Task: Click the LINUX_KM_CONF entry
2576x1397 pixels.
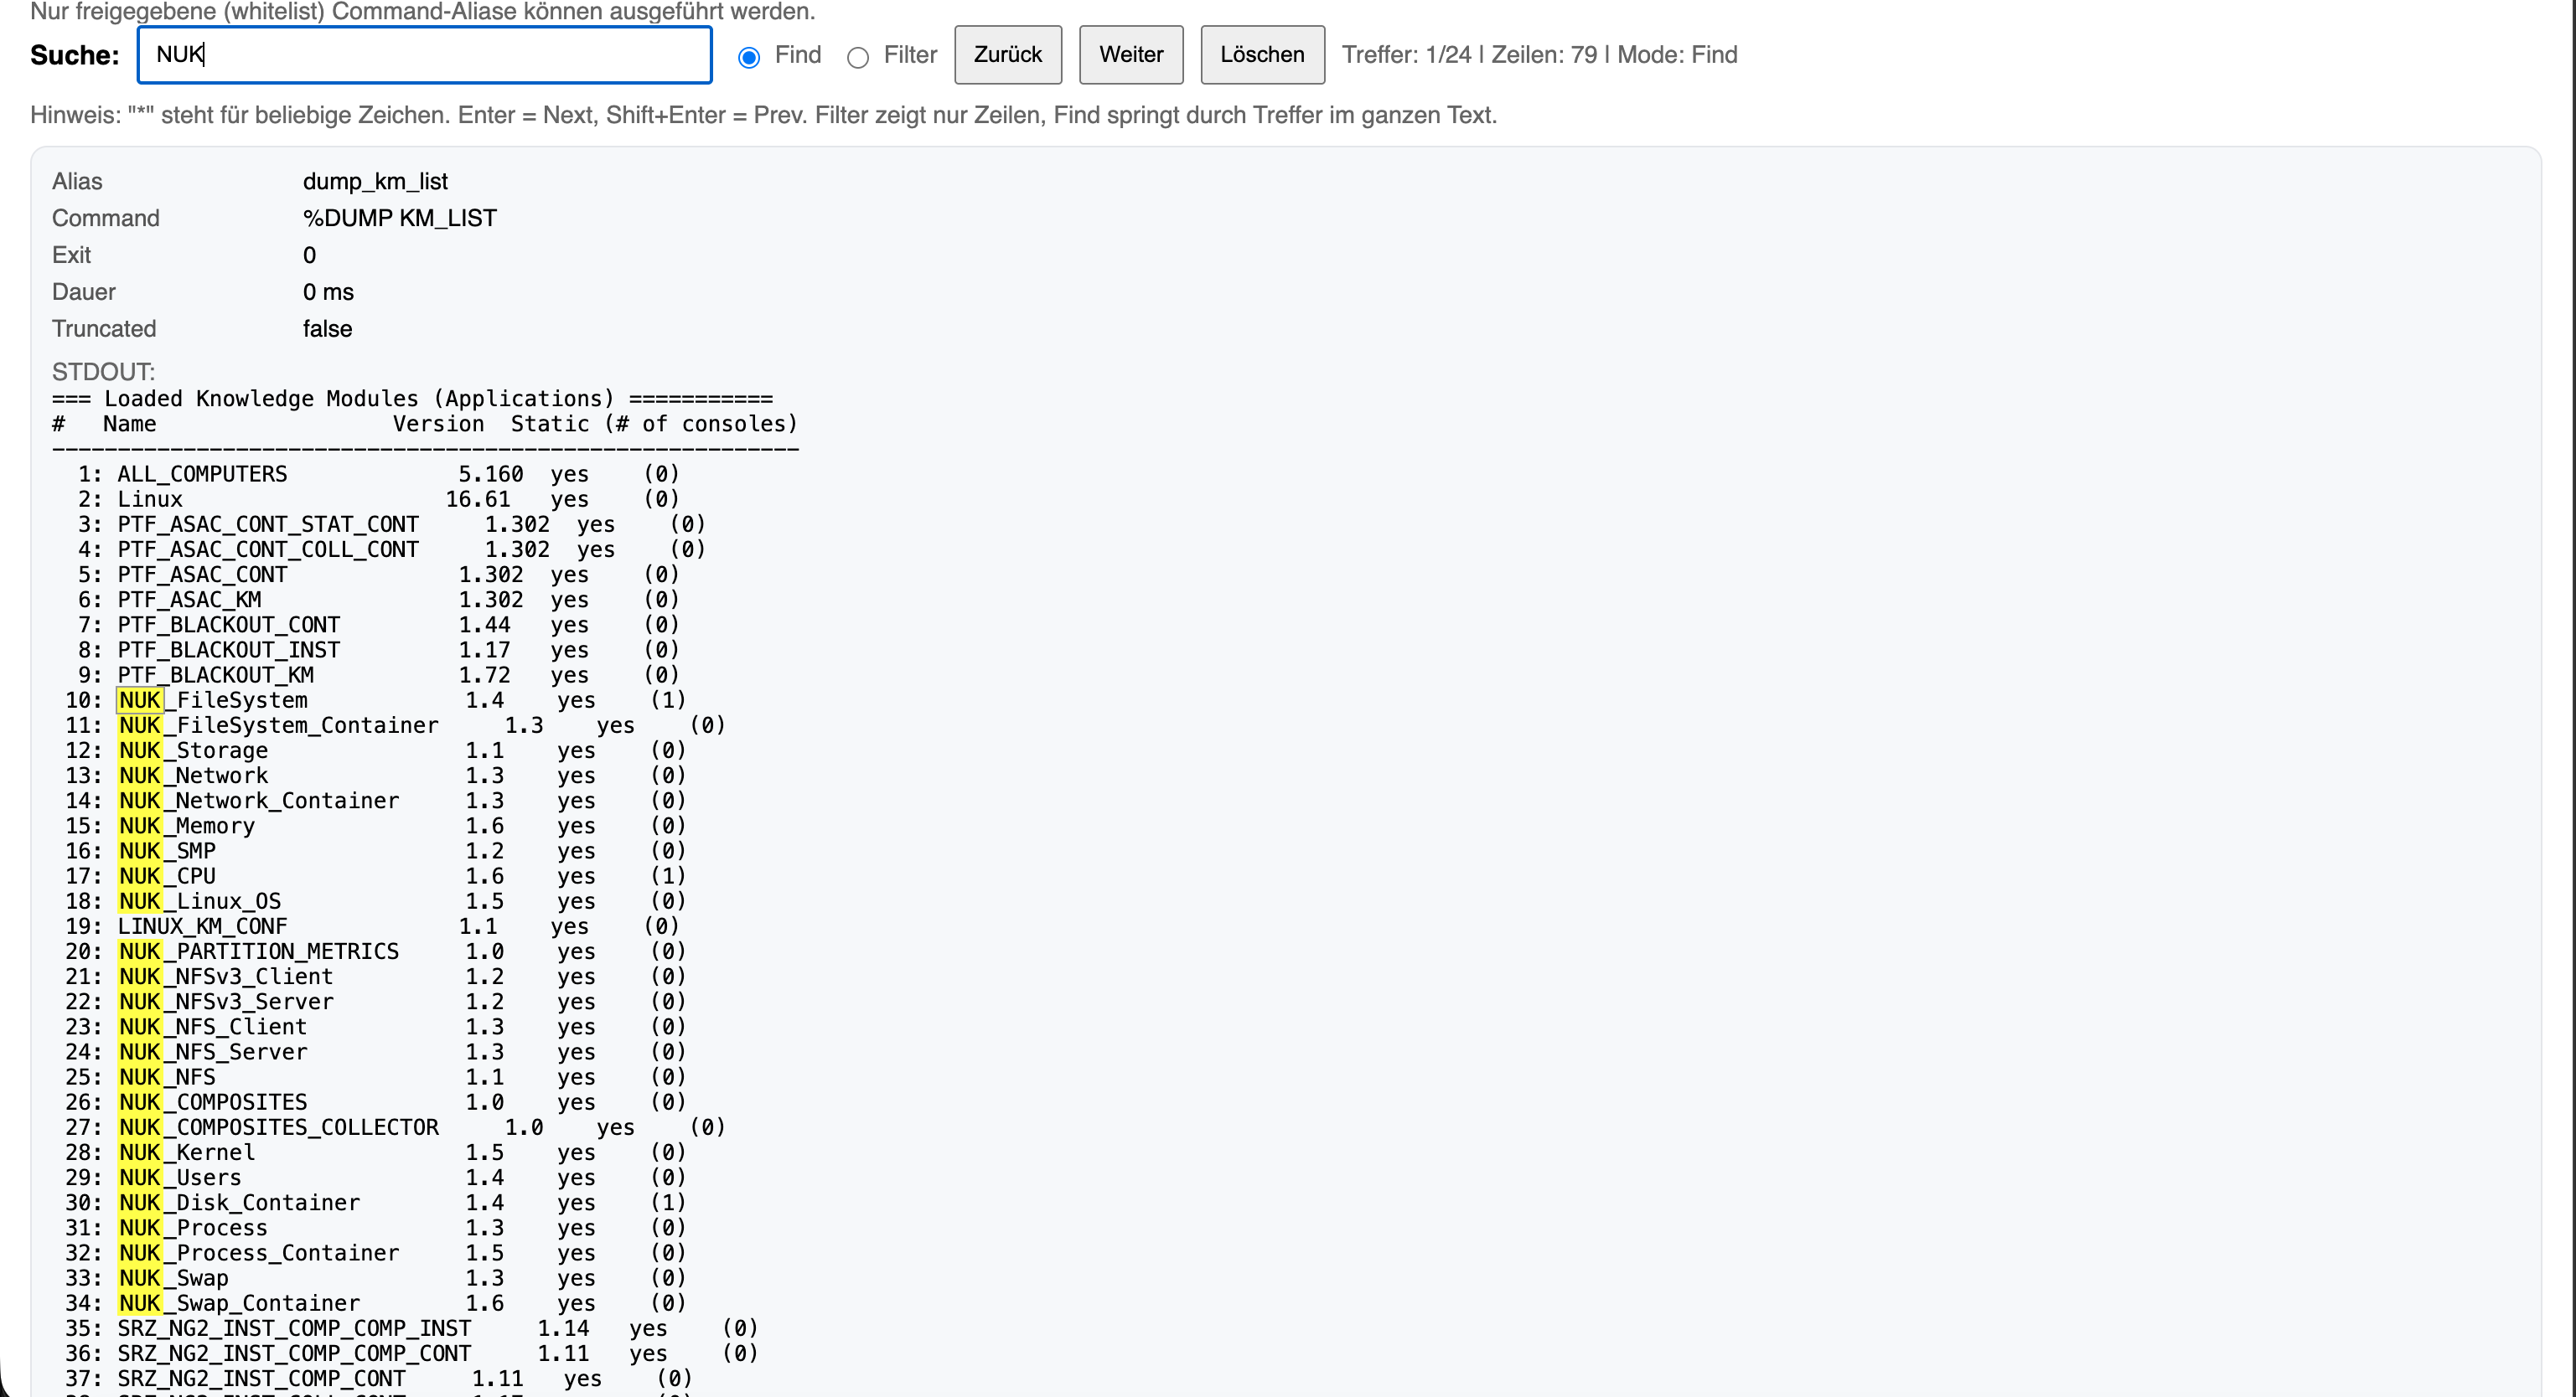Action: pos(203,925)
